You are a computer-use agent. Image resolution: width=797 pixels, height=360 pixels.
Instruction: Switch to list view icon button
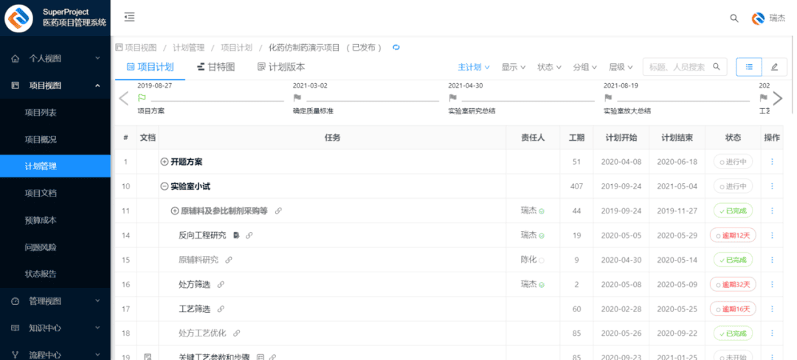[749, 67]
